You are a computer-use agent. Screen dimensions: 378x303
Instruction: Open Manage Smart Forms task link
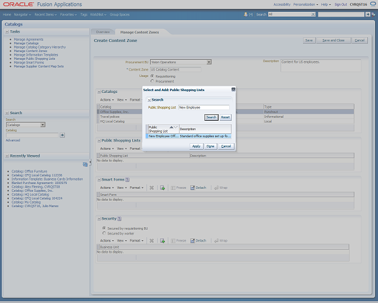pyautogui.click(x=29, y=62)
